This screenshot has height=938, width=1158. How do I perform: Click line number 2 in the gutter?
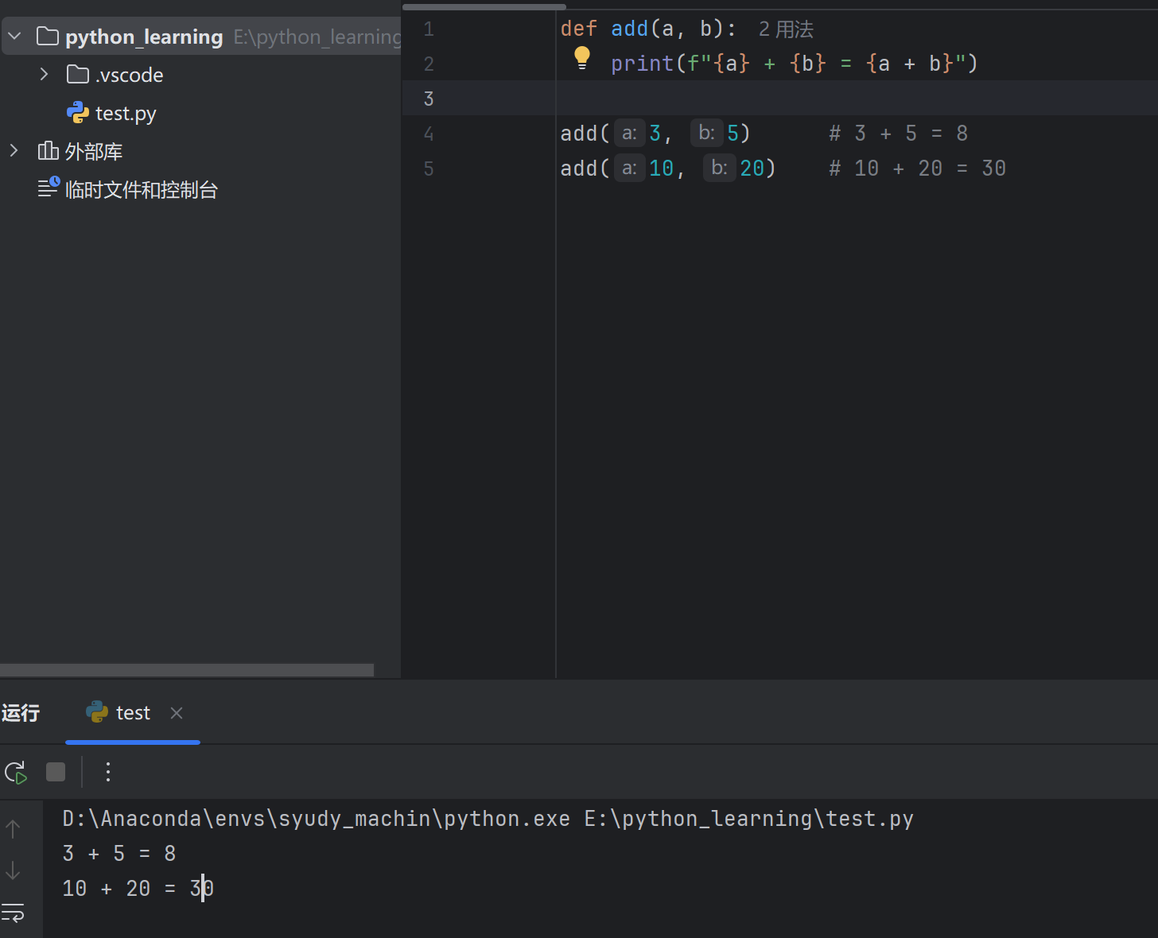pyautogui.click(x=429, y=64)
